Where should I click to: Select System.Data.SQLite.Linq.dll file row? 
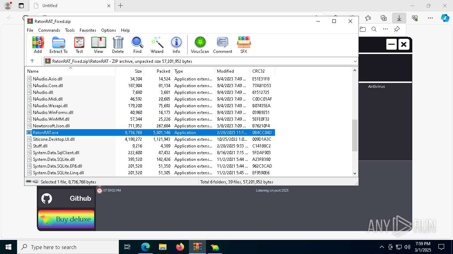(x=150, y=173)
